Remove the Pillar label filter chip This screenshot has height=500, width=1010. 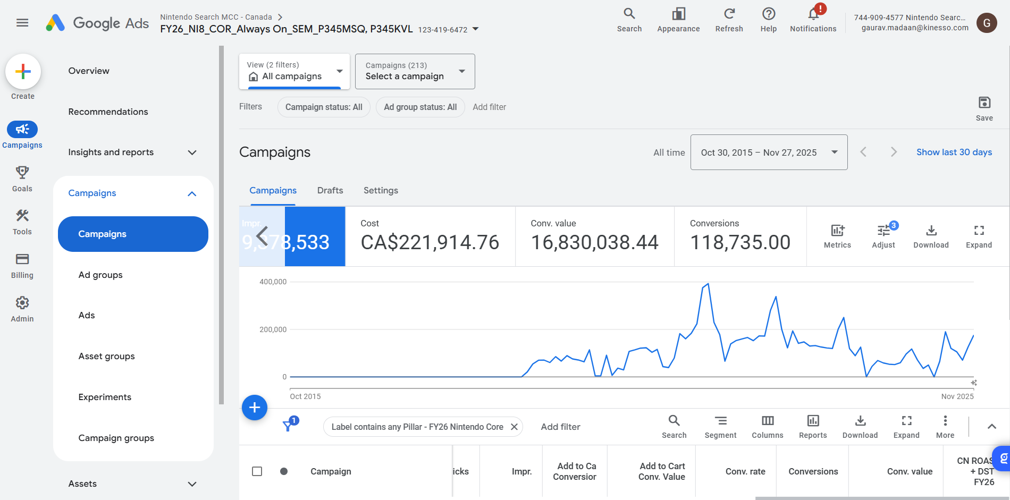(514, 427)
